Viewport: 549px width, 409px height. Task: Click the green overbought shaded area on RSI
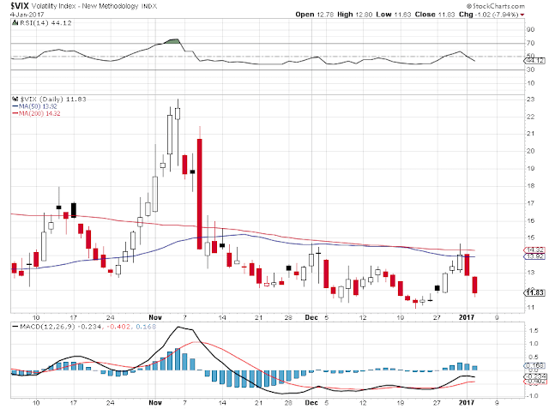pos(173,41)
